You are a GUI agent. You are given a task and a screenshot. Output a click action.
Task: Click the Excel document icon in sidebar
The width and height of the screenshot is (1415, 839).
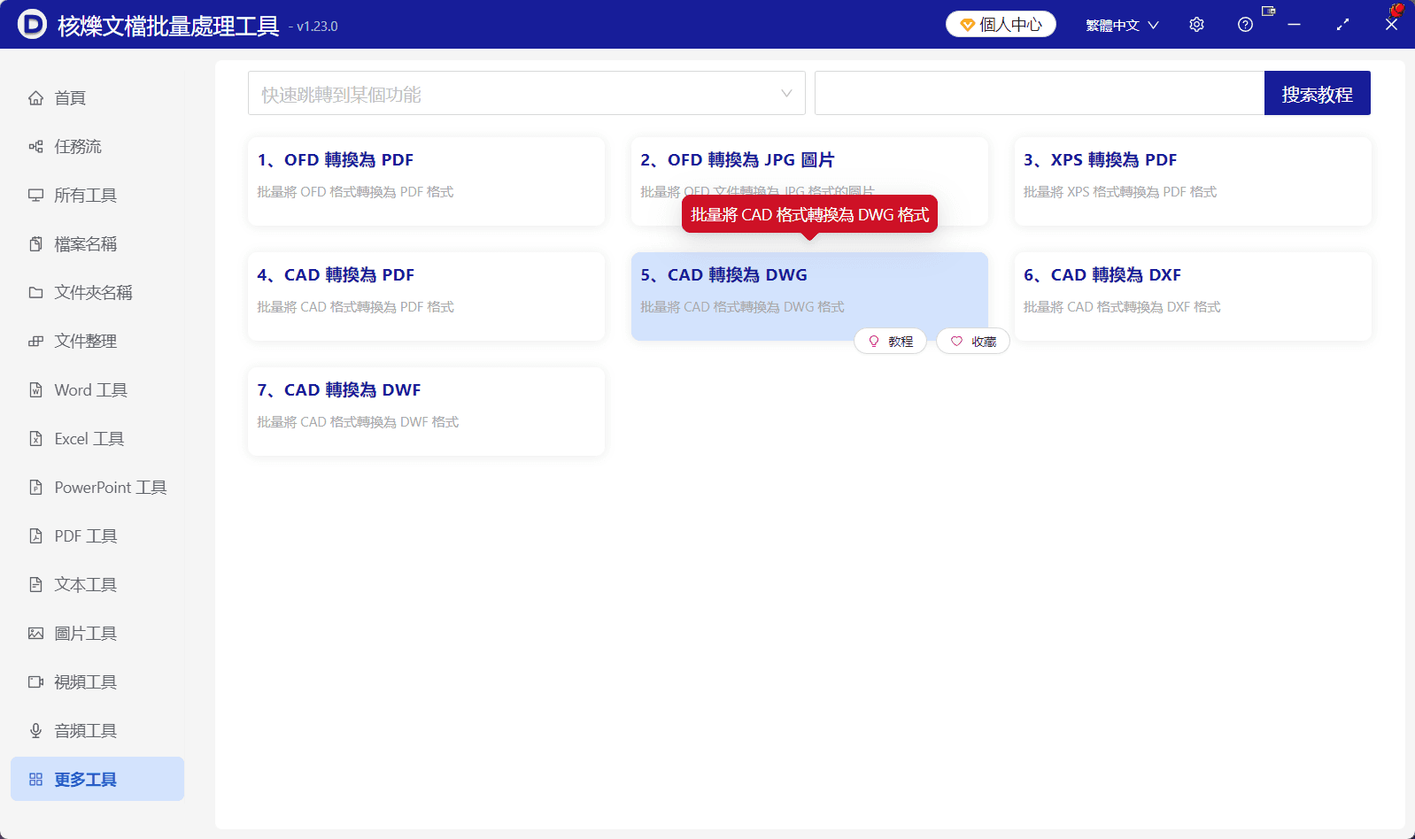[x=35, y=438]
